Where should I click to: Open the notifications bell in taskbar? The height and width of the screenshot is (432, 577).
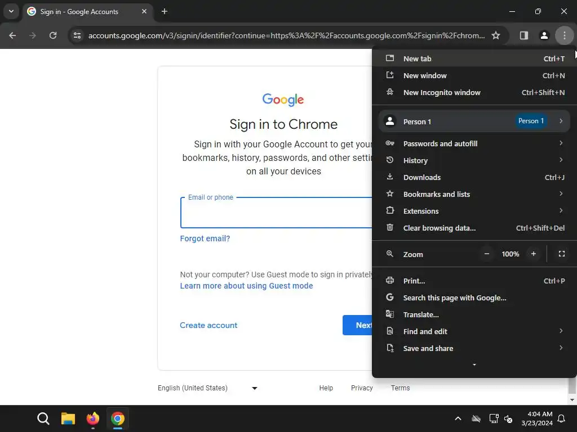[561, 418]
